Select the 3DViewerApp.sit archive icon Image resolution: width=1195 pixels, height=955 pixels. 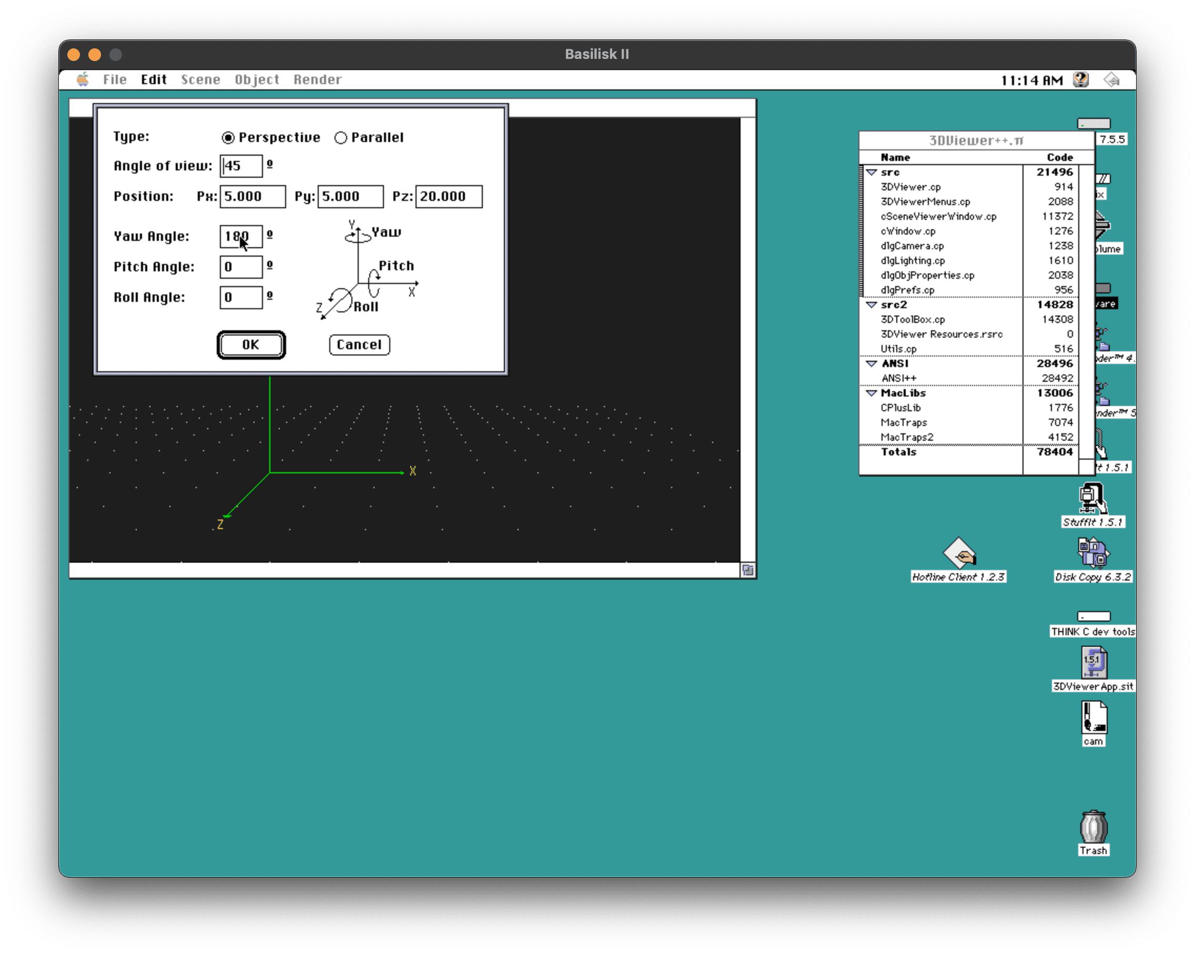1093,669
